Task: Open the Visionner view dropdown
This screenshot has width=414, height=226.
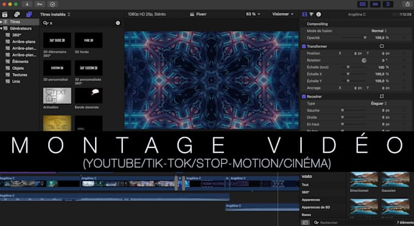Action: coord(282,14)
